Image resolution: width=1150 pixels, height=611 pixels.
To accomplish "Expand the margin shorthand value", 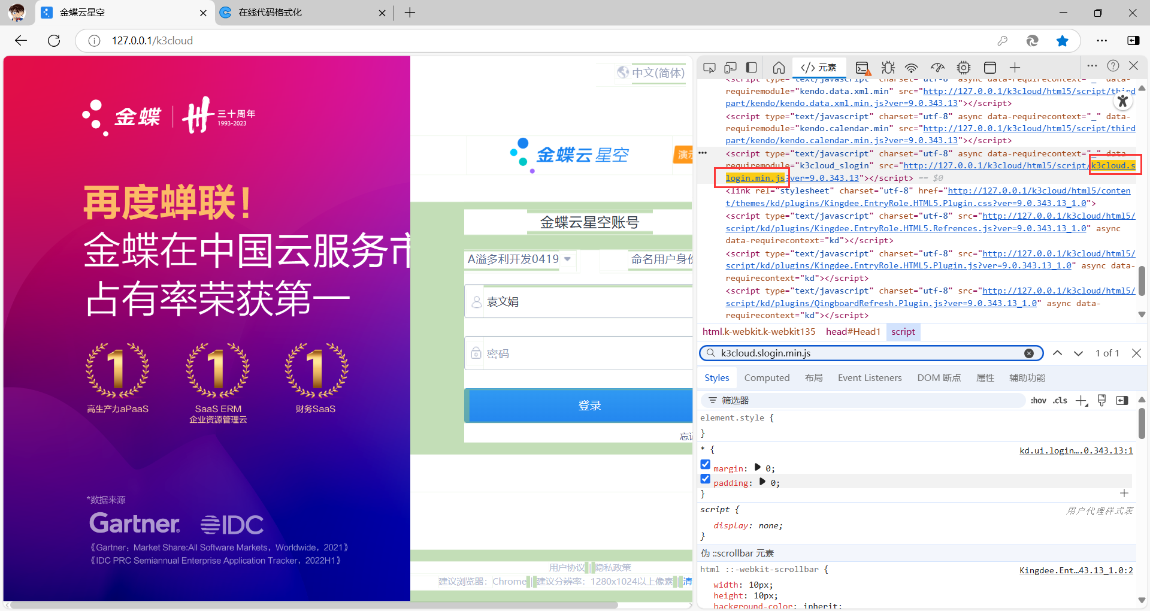I will click(x=758, y=467).
